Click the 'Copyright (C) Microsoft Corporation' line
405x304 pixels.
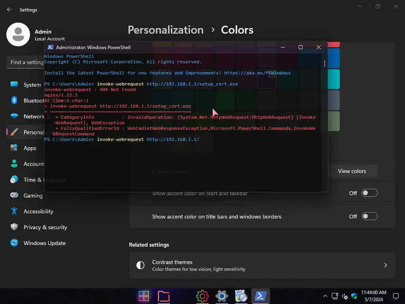click(123, 62)
